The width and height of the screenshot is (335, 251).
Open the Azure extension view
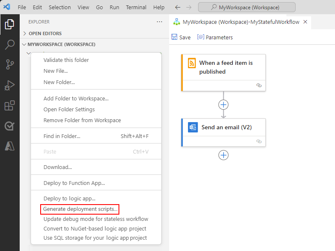point(10,146)
